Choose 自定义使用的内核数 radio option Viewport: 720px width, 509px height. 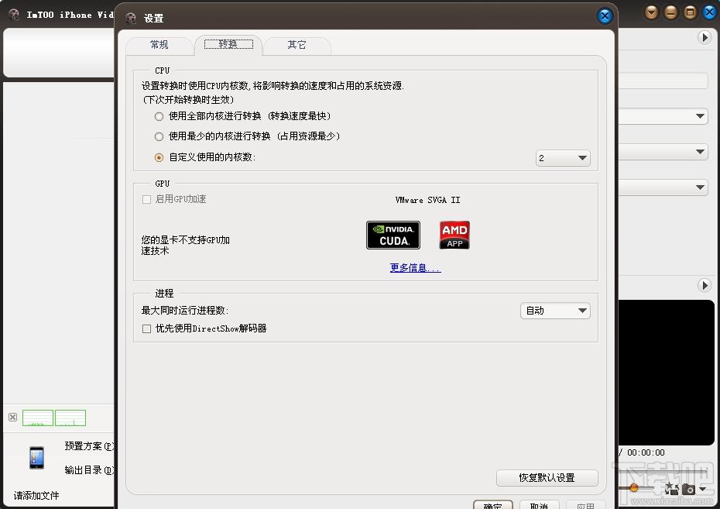tap(159, 157)
